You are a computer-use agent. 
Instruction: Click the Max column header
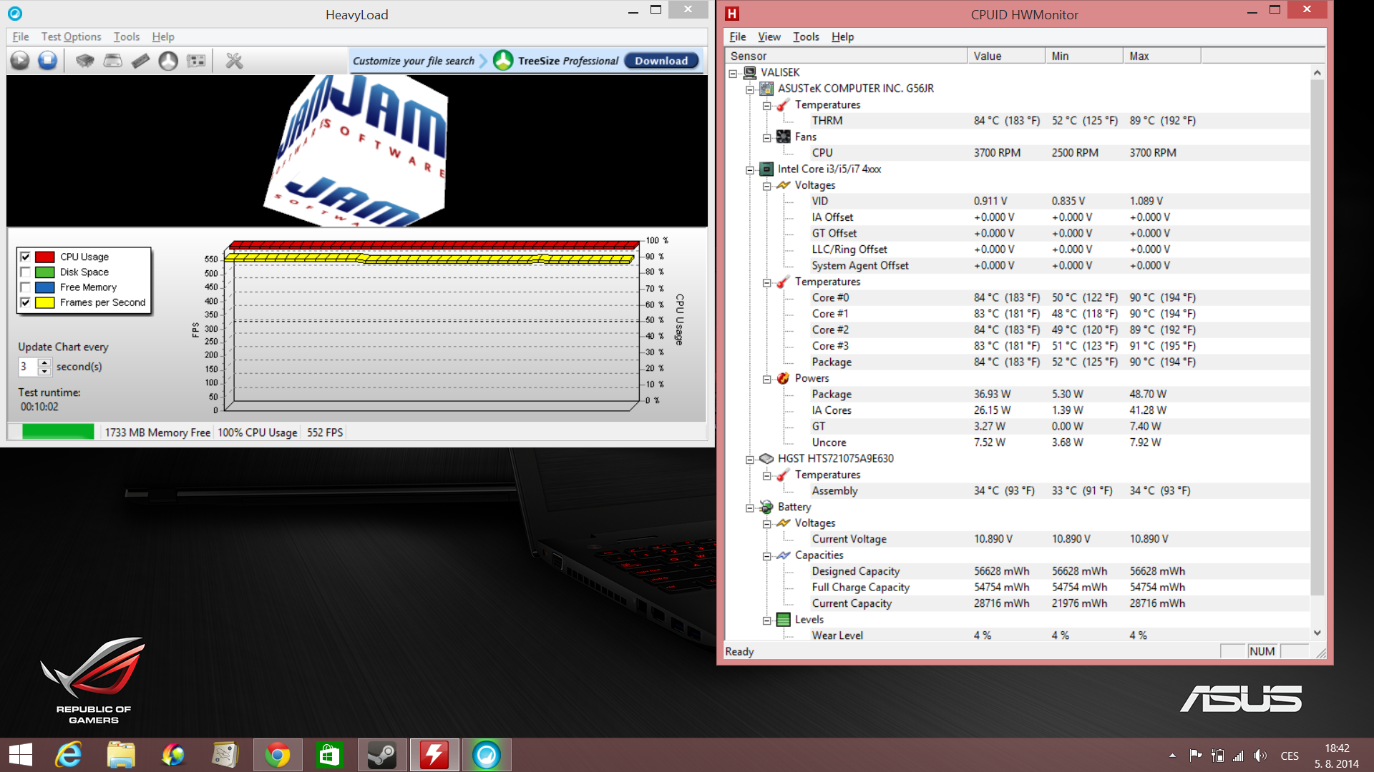tap(1160, 56)
